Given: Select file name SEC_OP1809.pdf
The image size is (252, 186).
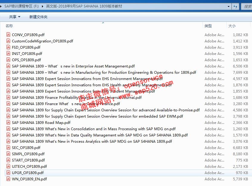Looking at the screenshot, I should point(26,148).
